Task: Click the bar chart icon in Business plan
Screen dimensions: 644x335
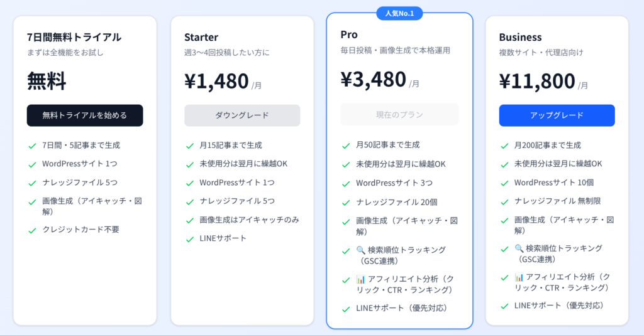Action: click(x=519, y=277)
